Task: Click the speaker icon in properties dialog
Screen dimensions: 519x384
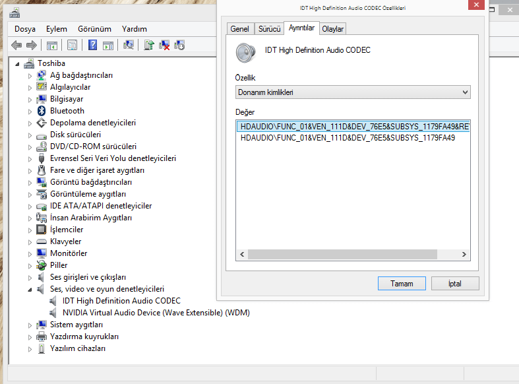Action: click(x=245, y=53)
